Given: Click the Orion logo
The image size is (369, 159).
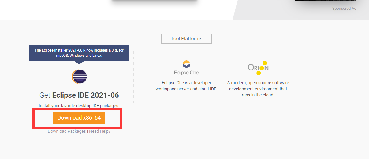Looking at the screenshot, I should [x=258, y=68].
